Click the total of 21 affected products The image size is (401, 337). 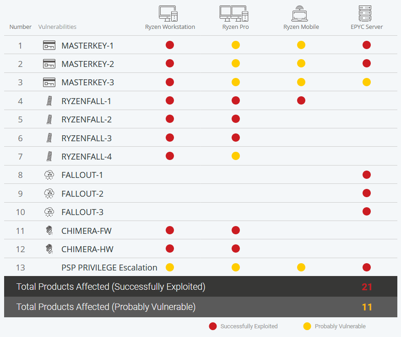click(x=367, y=287)
